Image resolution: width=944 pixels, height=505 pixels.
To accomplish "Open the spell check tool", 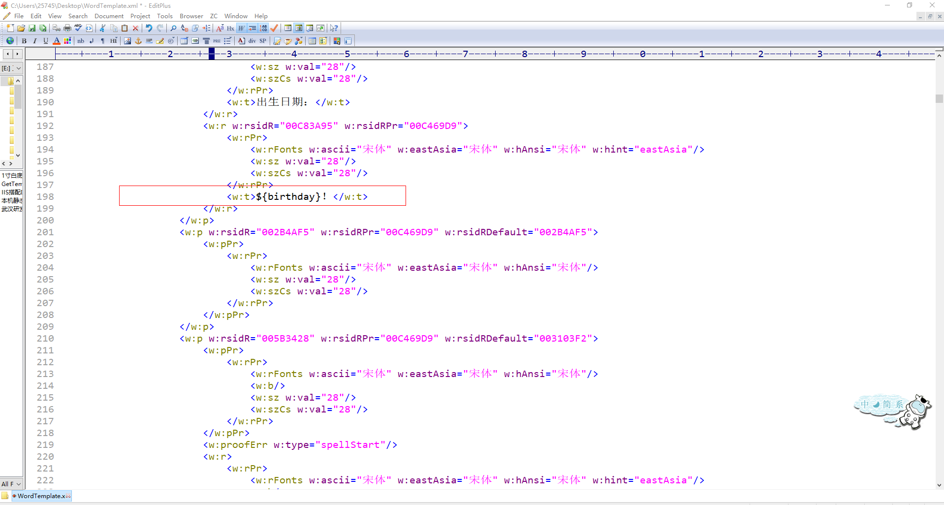I will [x=77, y=28].
